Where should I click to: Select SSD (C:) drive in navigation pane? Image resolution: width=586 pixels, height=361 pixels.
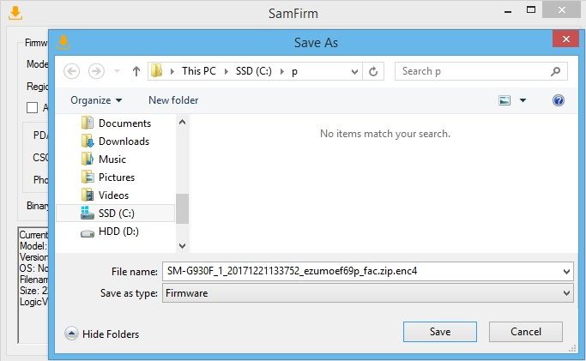coord(116,214)
